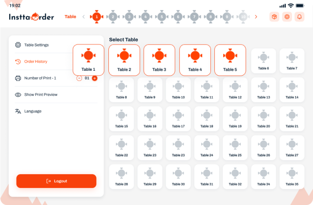The image size is (313, 205).
Task: Open the package box icon in header
Action: click(274, 17)
